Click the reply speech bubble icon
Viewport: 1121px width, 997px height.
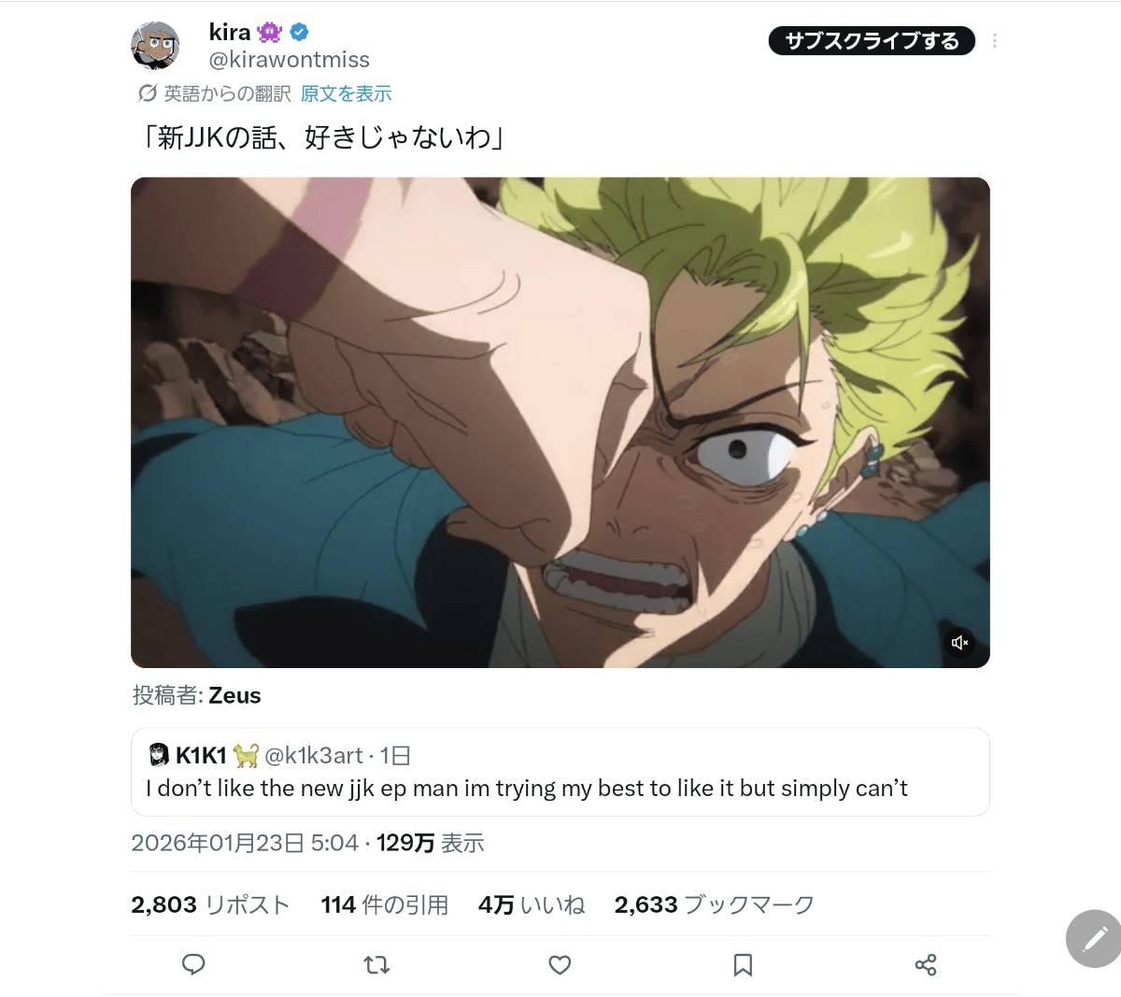pyautogui.click(x=193, y=964)
